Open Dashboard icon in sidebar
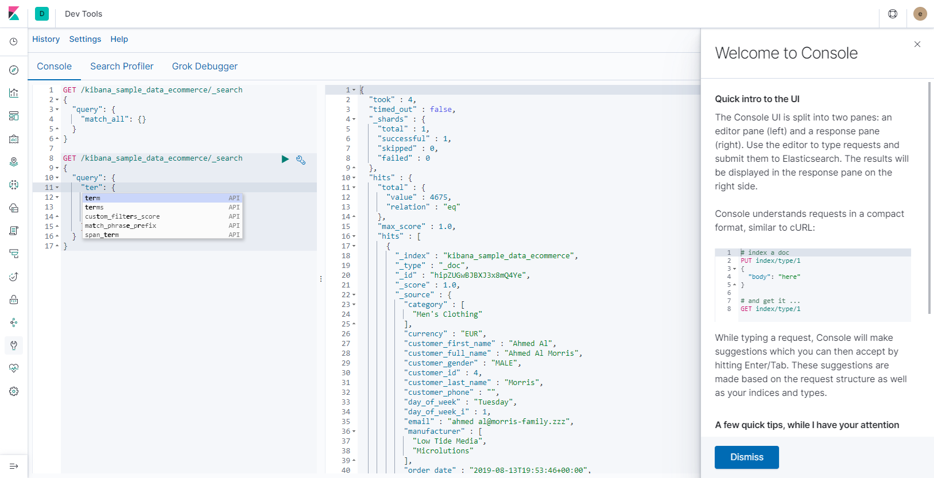 click(14, 116)
